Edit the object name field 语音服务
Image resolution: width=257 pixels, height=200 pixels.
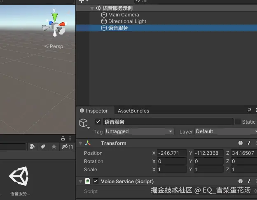pyautogui.click(x=168, y=122)
